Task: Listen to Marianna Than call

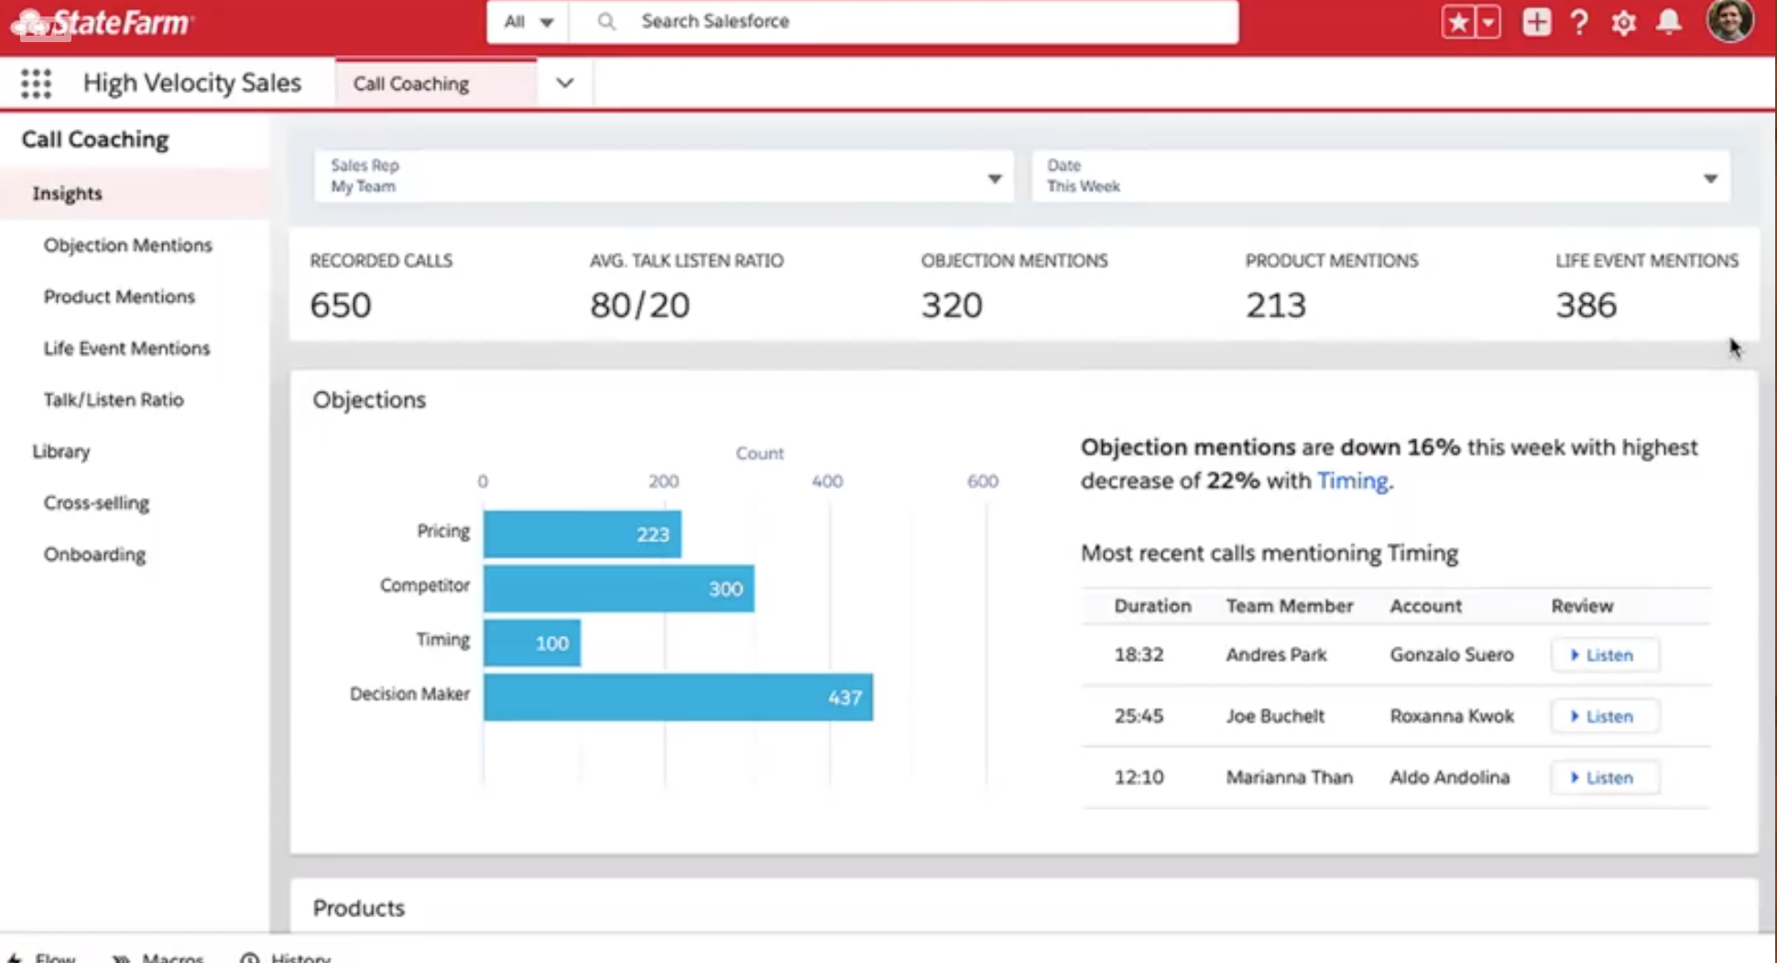Action: [1604, 778]
